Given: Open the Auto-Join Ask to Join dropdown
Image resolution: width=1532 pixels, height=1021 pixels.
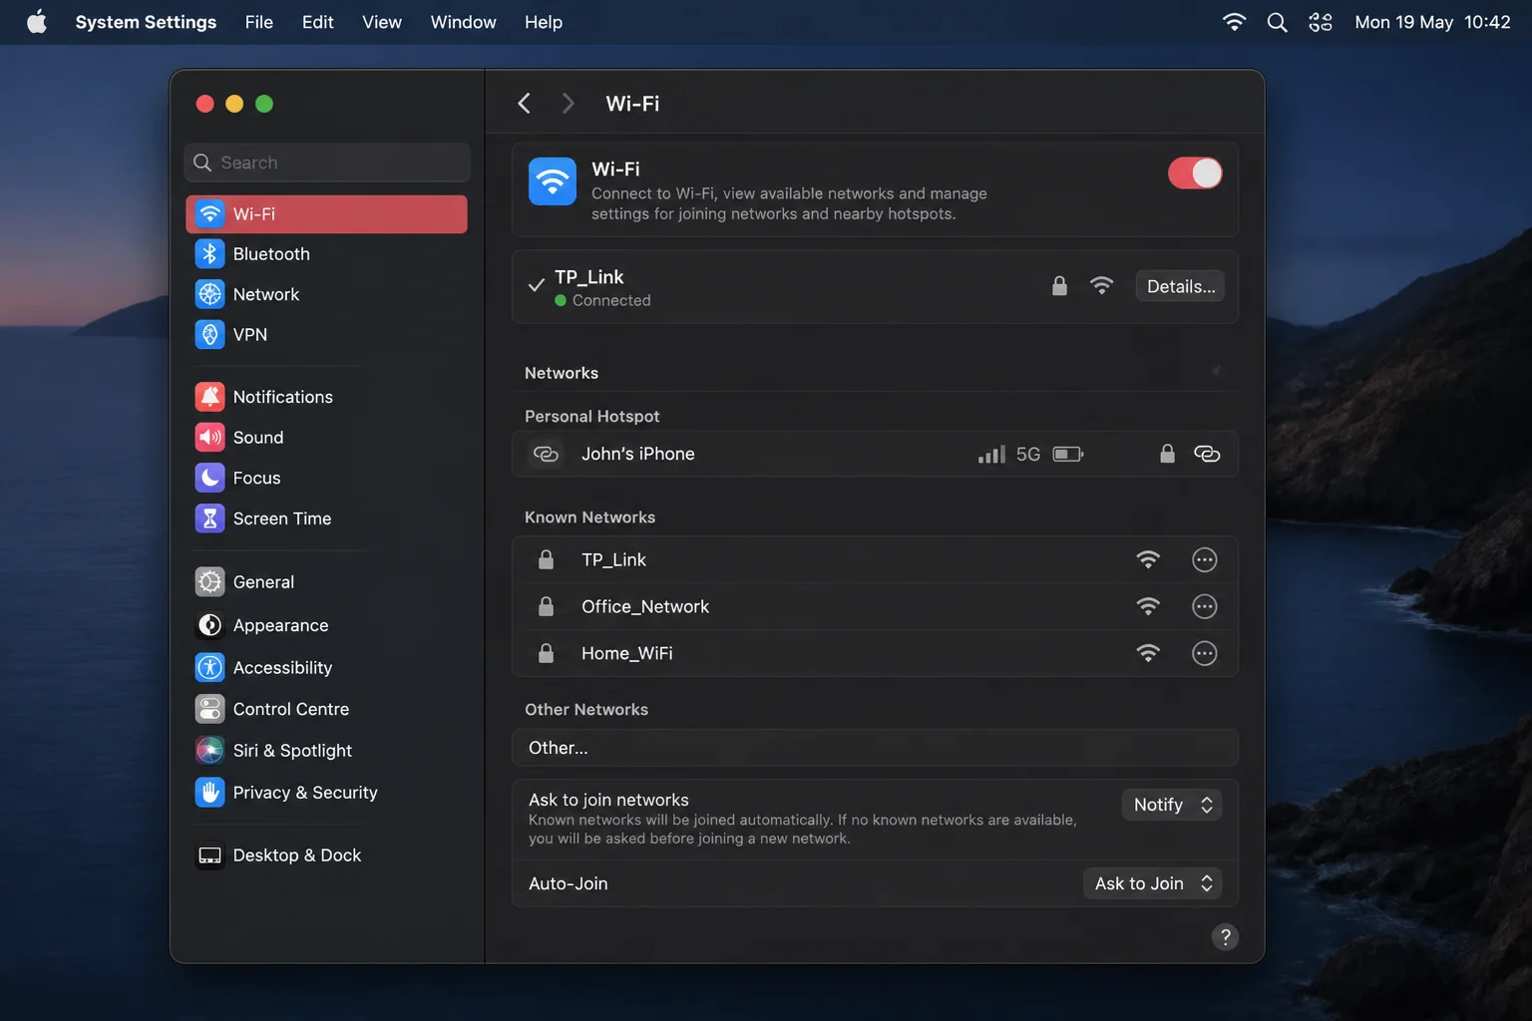Looking at the screenshot, I should pos(1153,883).
